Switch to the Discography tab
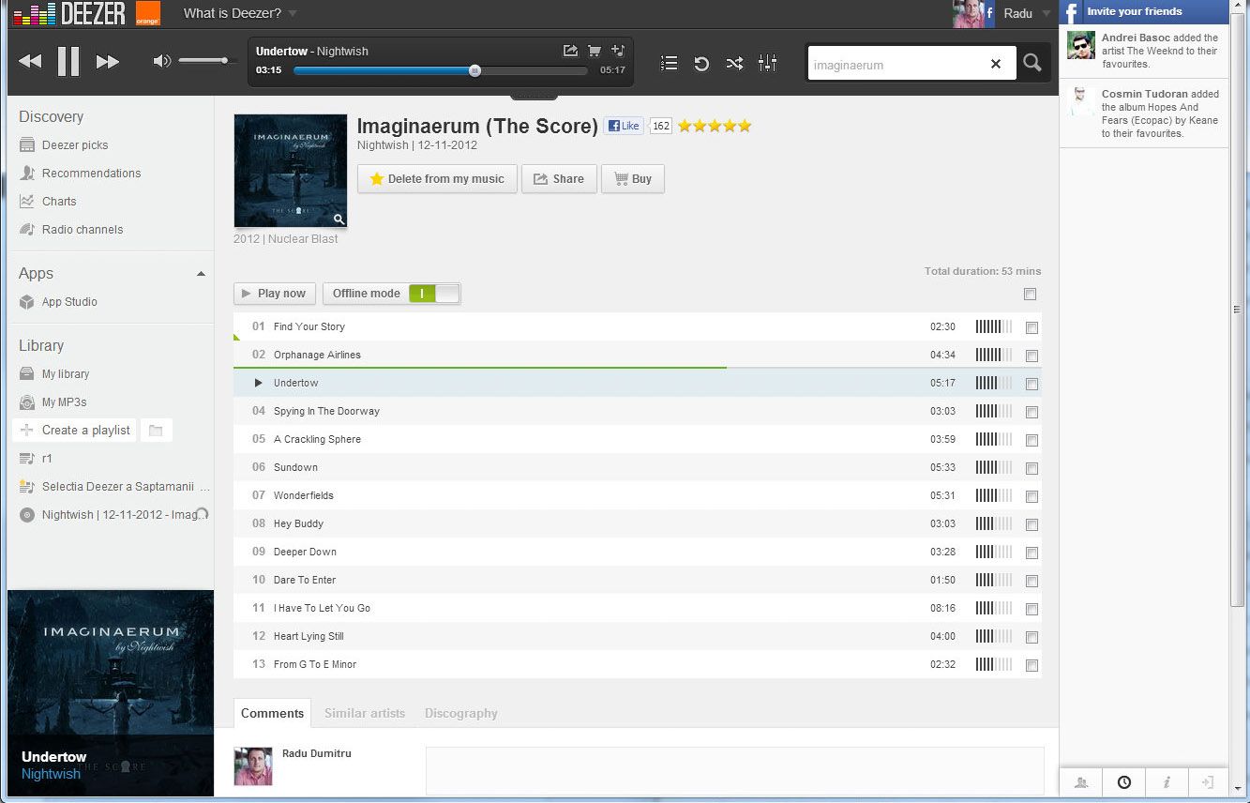 (x=461, y=714)
